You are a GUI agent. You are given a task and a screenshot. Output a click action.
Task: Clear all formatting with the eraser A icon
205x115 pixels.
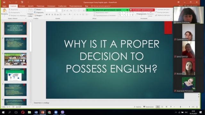coord(71,11)
